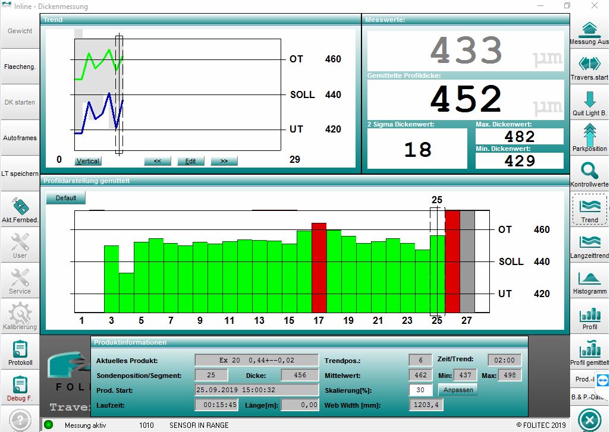Click the Skalierung[%] input field
Image resolution: width=610 pixels, height=432 pixels.
click(420, 390)
